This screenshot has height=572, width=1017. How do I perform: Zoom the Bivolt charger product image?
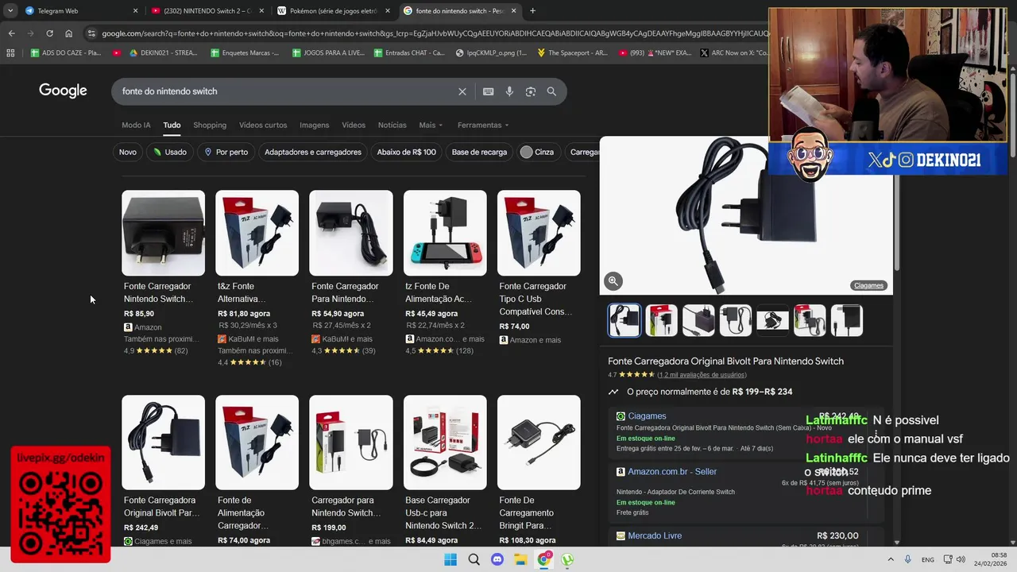click(613, 280)
